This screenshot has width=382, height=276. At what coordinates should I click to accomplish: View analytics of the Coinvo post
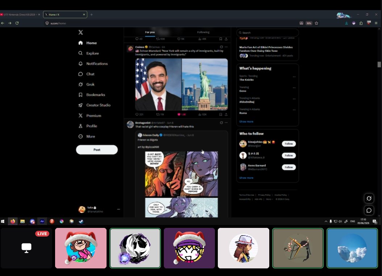[x=203, y=114]
